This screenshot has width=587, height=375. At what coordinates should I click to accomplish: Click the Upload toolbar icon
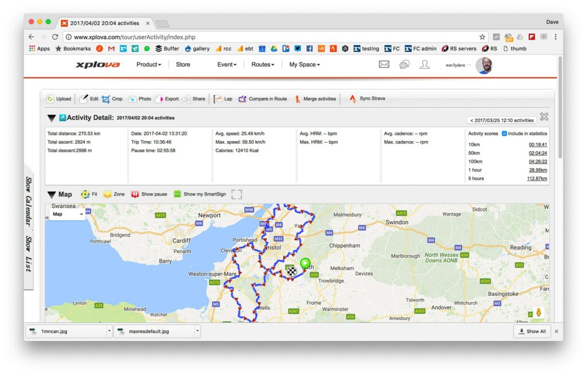50,99
